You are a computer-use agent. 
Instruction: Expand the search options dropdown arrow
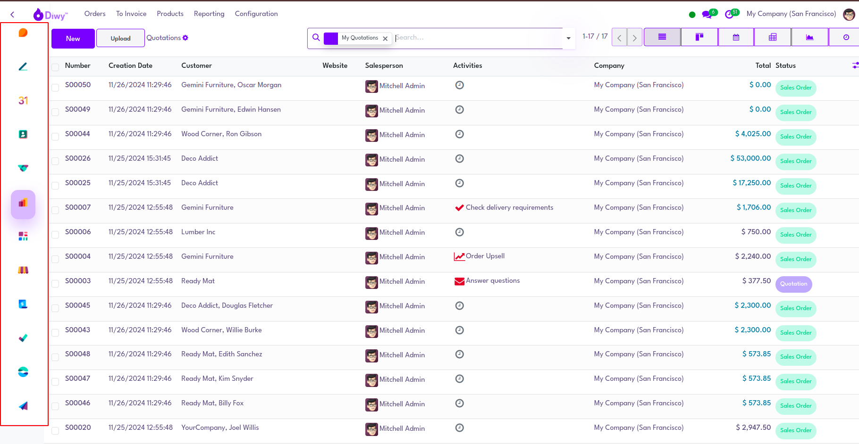[x=568, y=38]
